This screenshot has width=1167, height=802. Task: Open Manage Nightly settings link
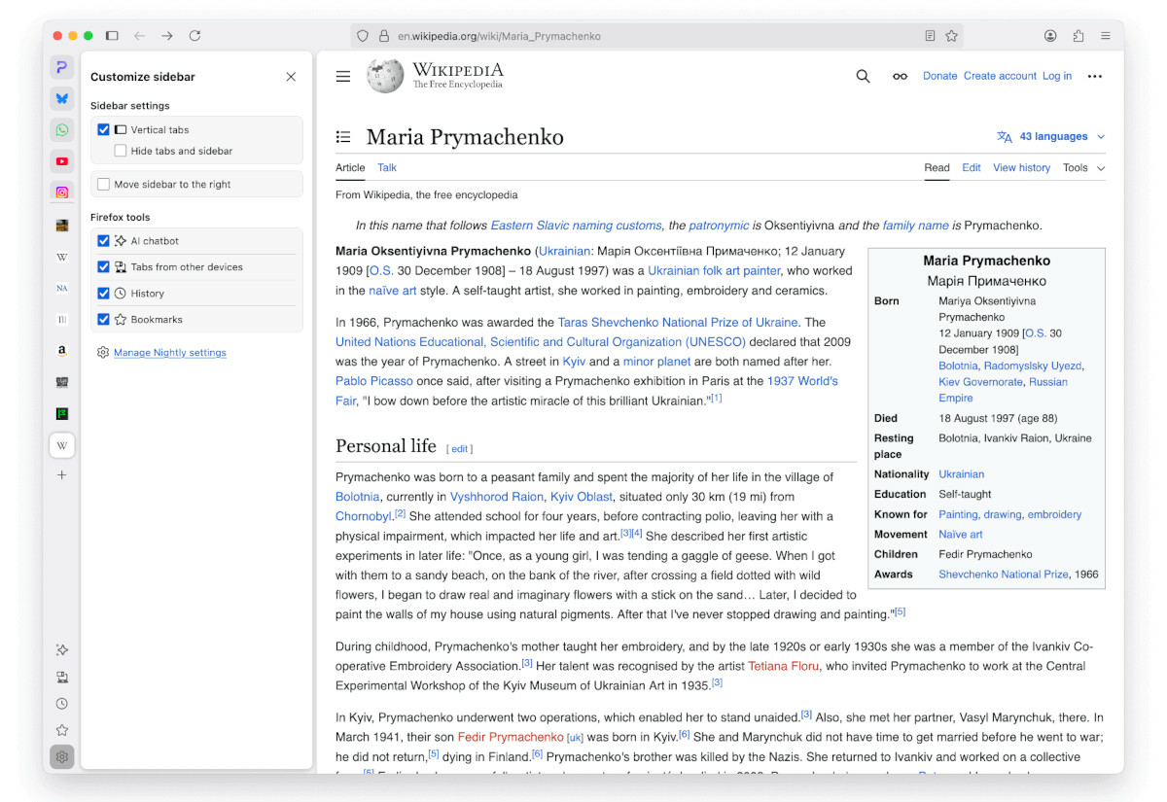tap(170, 353)
